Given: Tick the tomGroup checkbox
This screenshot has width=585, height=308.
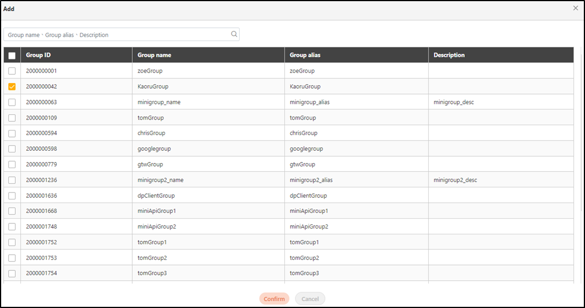Looking at the screenshot, I should (12, 118).
